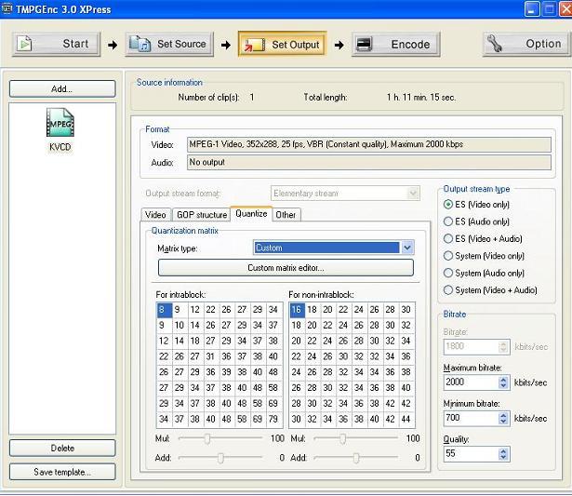
Task: Click the Quality spinner arrows
Action: pyautogui.click(x=503, y=454)
